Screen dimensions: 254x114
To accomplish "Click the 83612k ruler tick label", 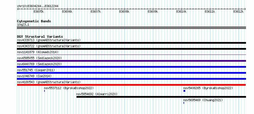I will pyautogui.click(x=238, y=11).
